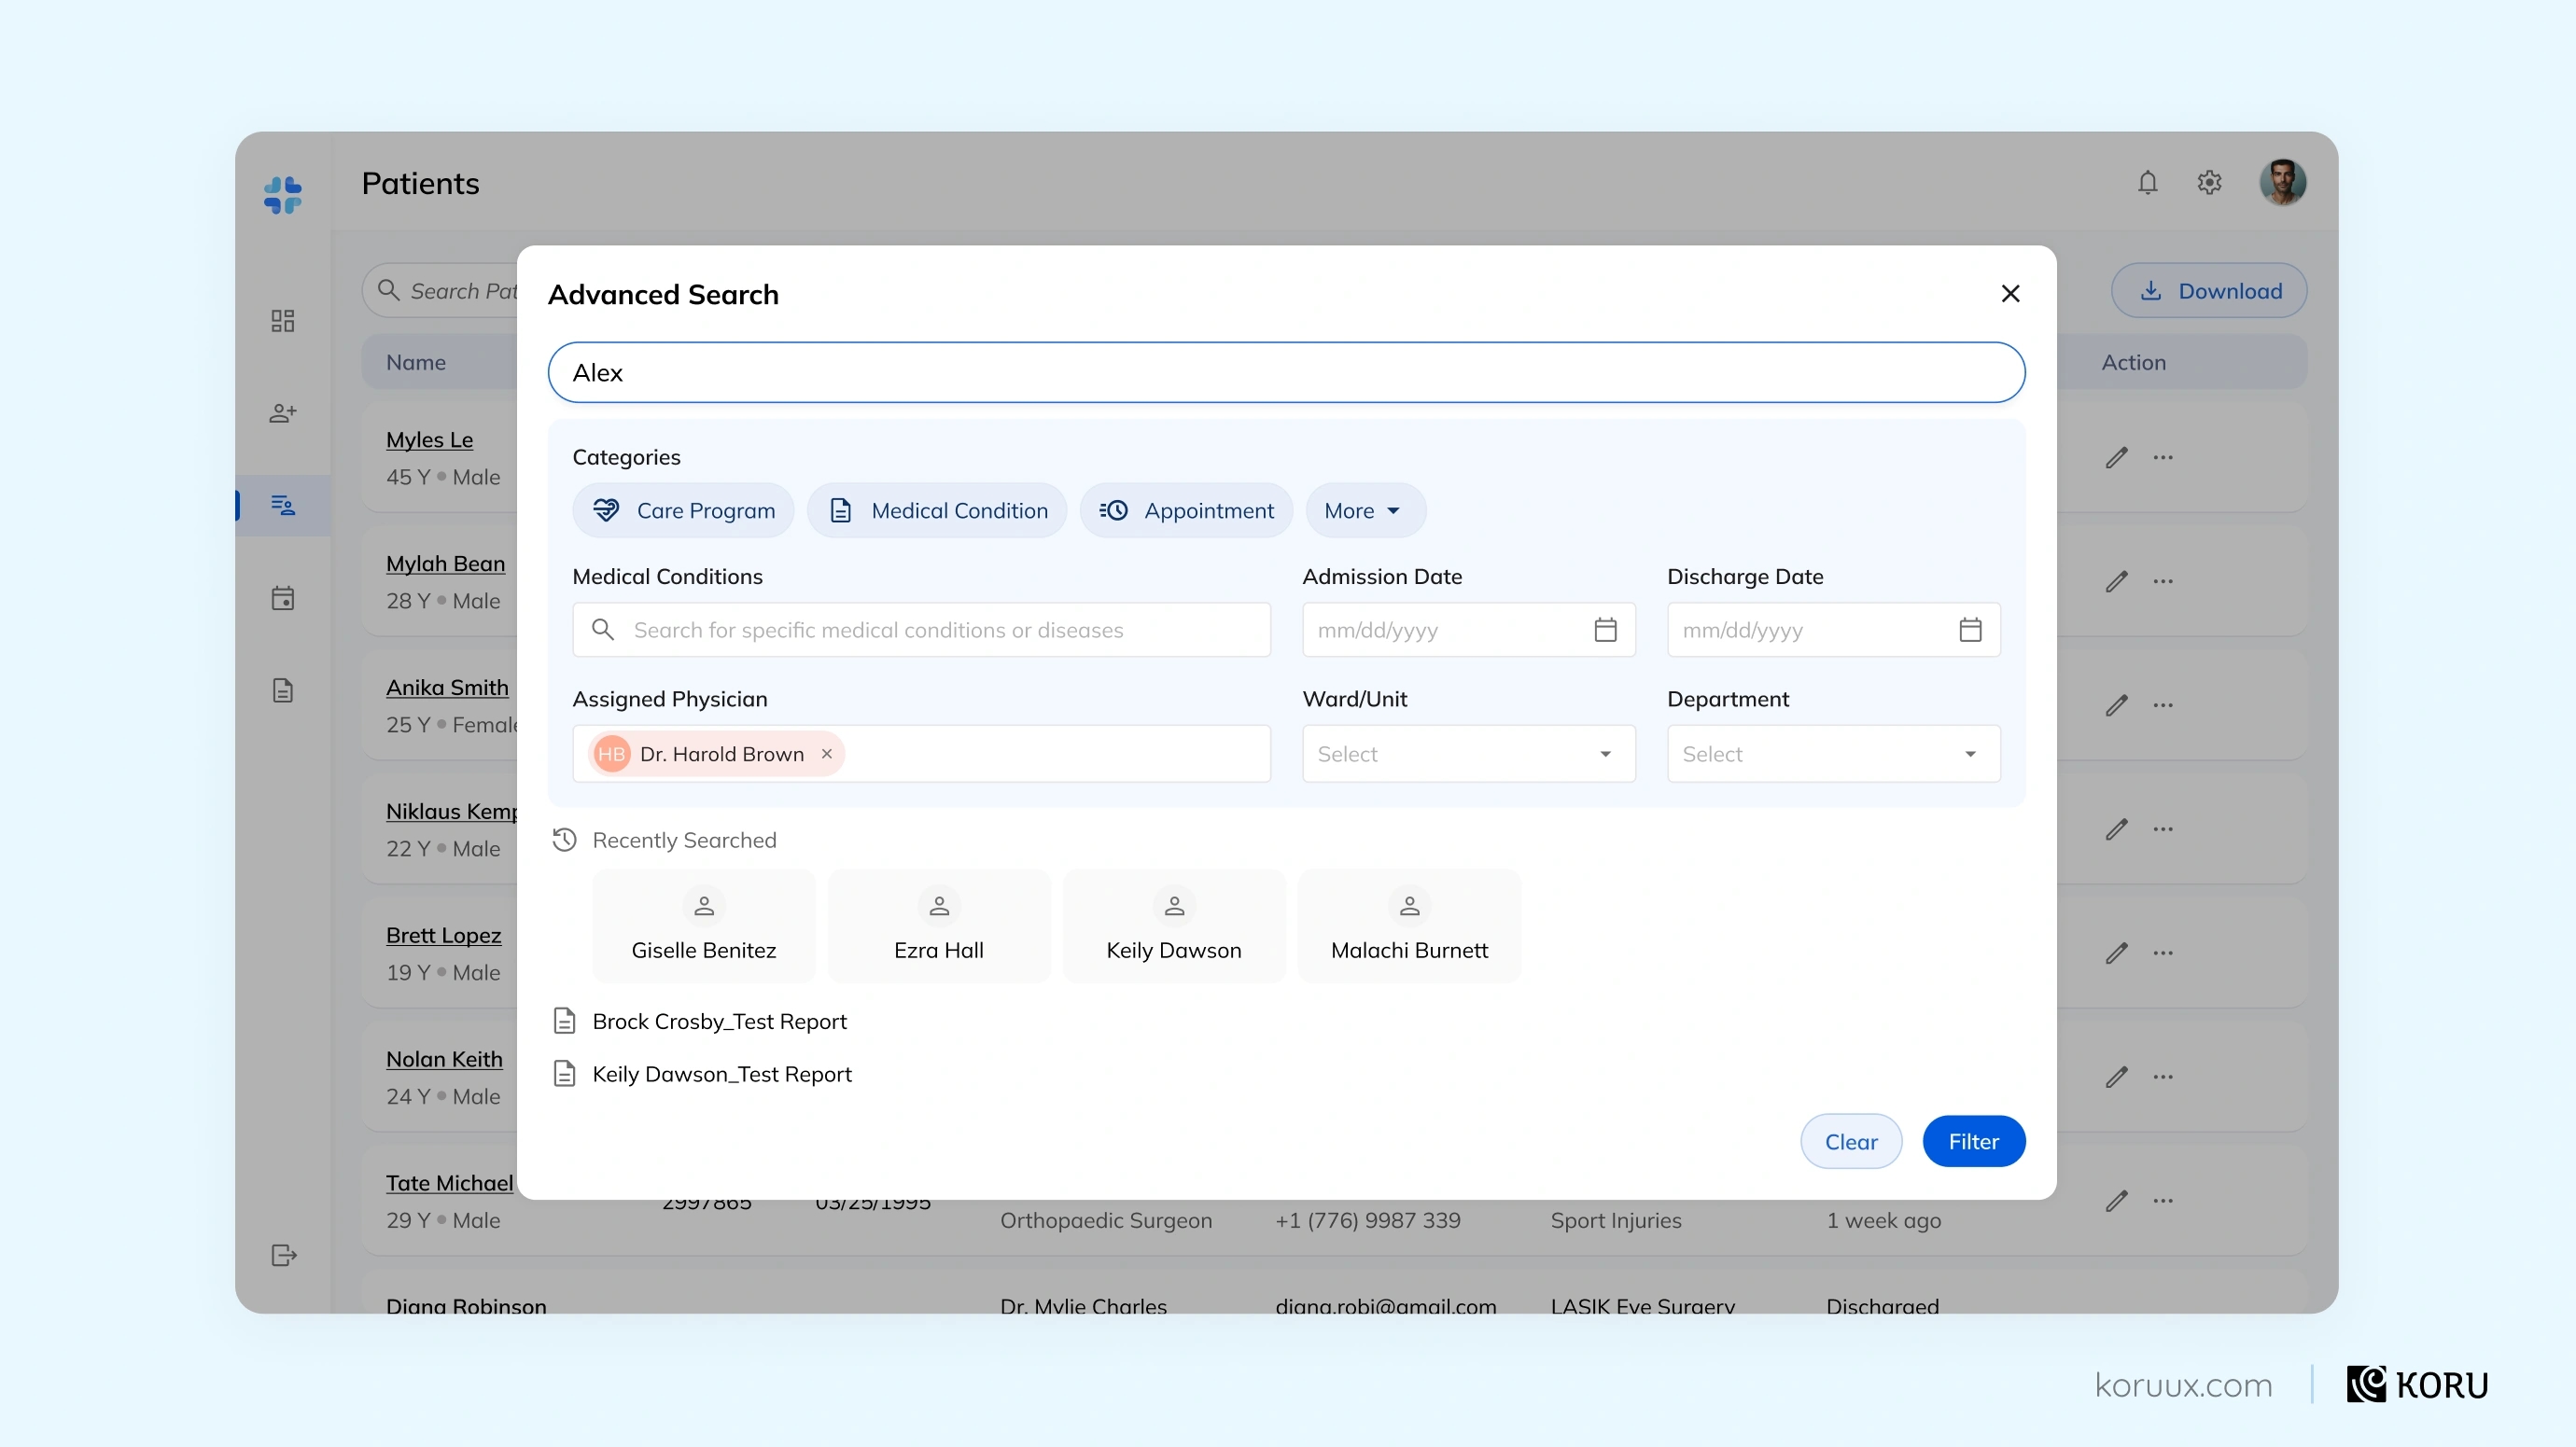Edit the Tate Michael row
Screen dimensions: 2576x1447
[x=2116, y=1202]
